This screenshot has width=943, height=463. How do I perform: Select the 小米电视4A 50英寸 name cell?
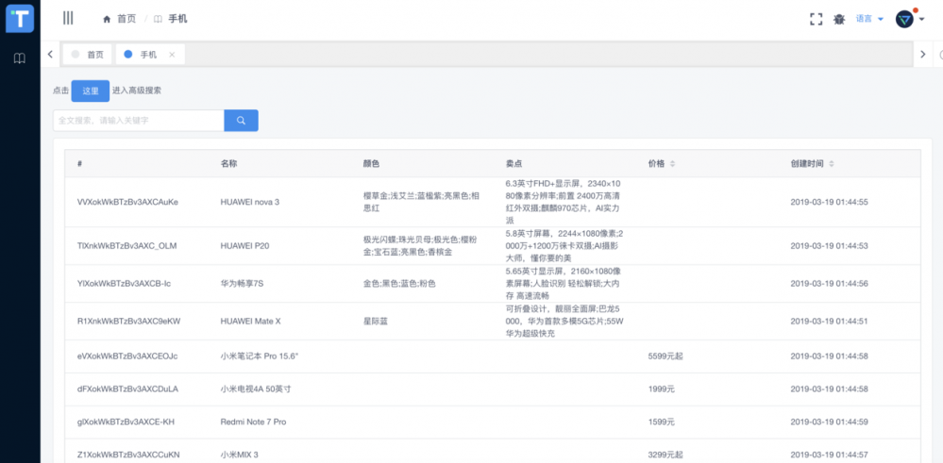(x=256, y=389)
